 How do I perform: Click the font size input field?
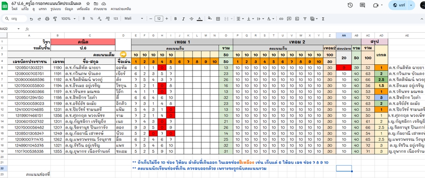click(x=159, y=19)
